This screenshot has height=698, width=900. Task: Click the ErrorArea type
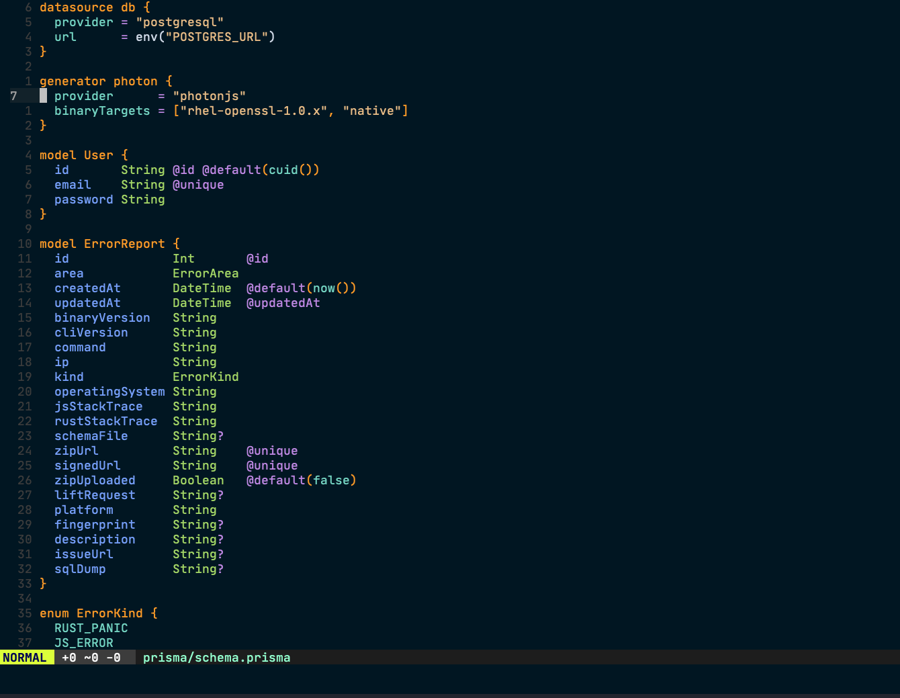(x=206, y=273)
